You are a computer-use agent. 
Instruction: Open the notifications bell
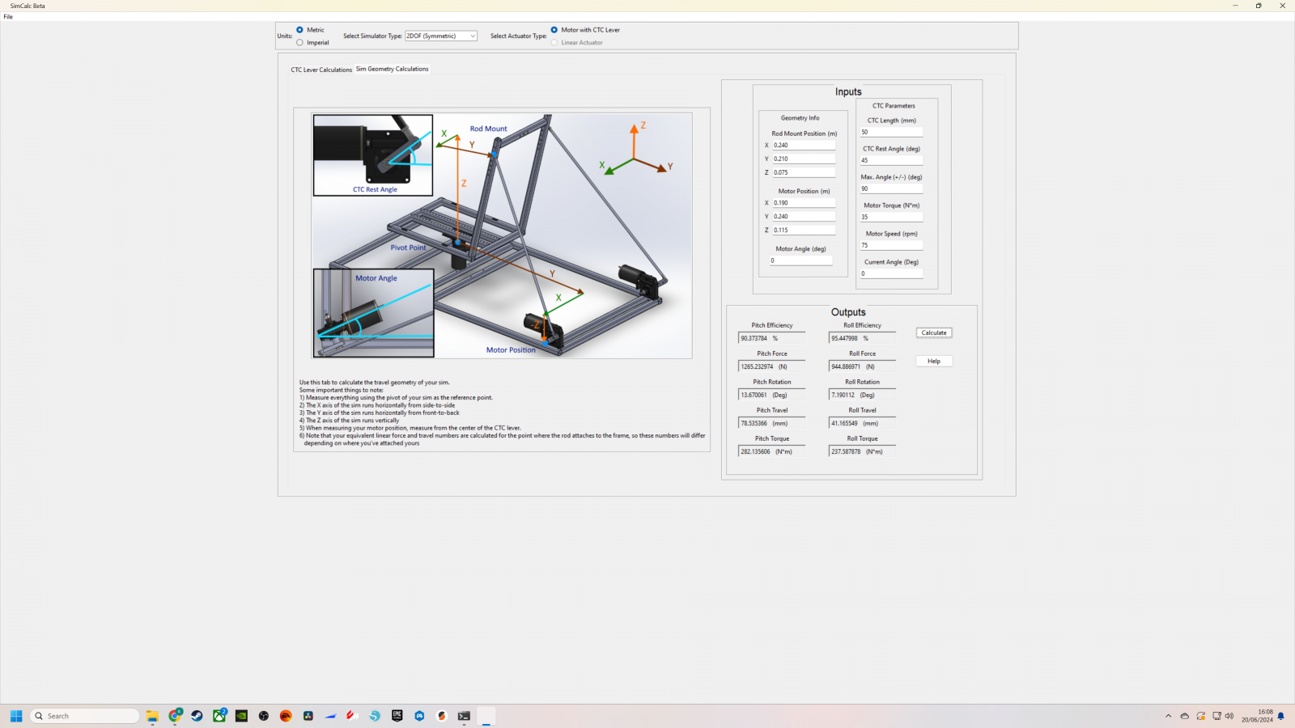point(1281,716)
